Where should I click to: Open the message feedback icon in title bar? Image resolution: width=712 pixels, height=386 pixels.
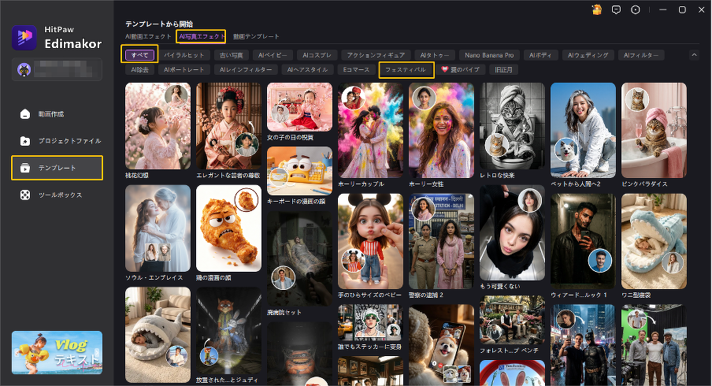(x=617, y=9)
